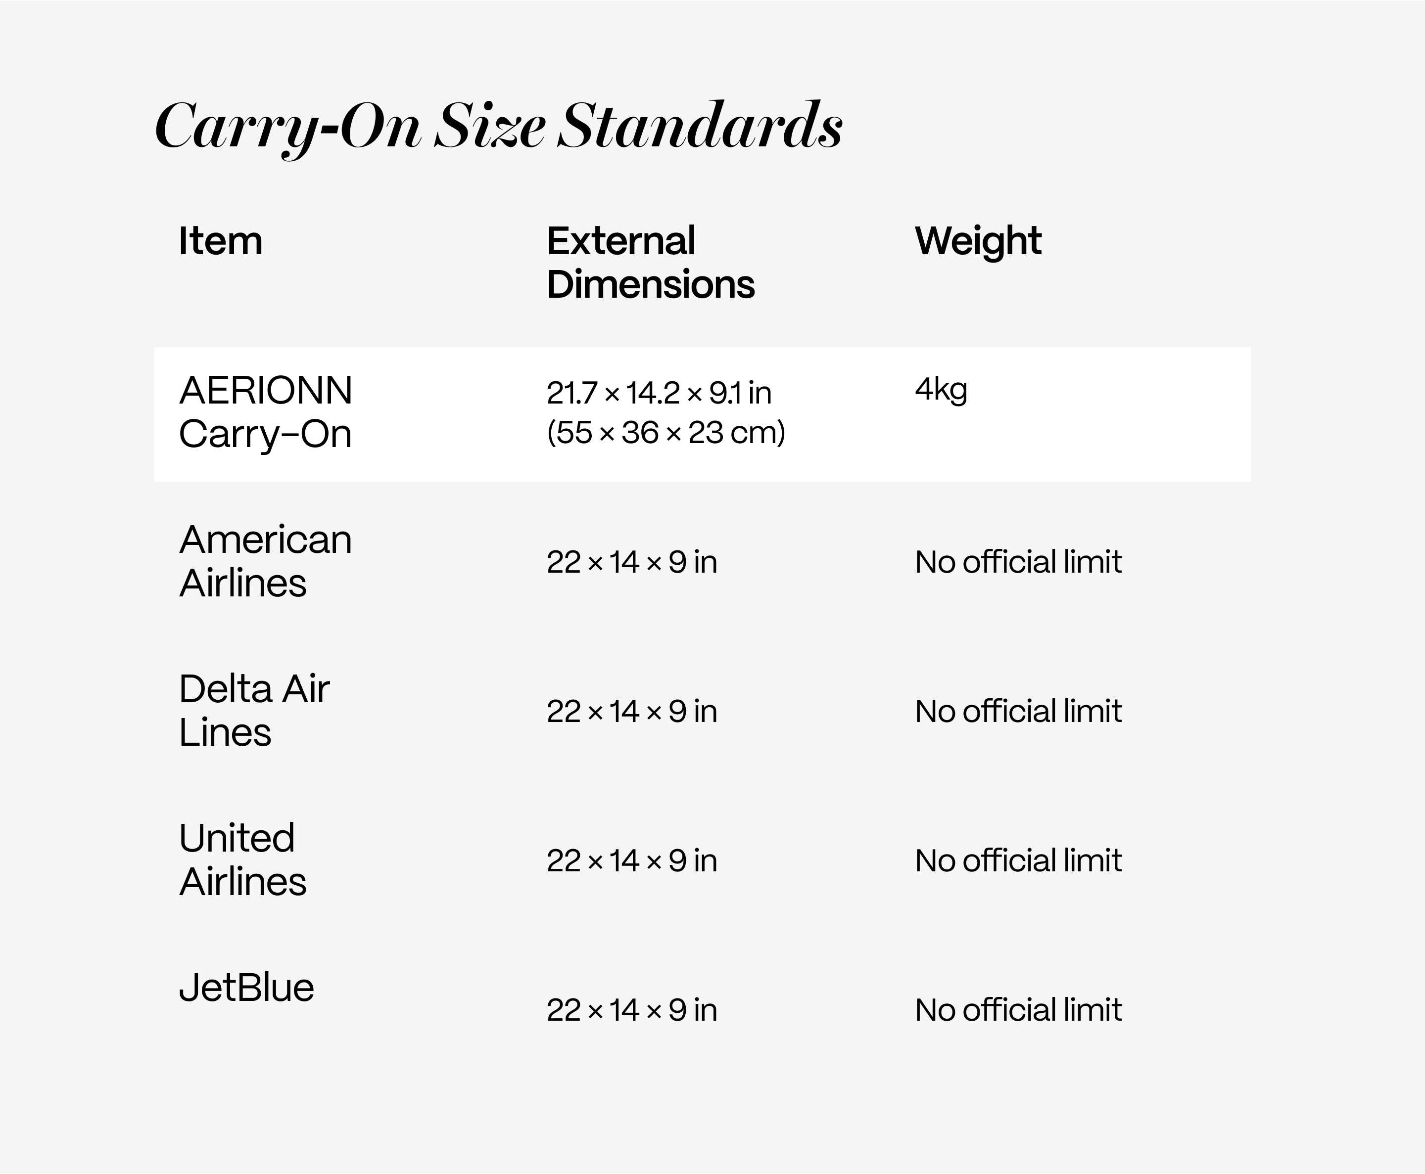Click American Airlines' No official limit text
Image resolution: width=1425 pixels, height=1174 pixels.
pyautogui.click(x=1018, y=562)
